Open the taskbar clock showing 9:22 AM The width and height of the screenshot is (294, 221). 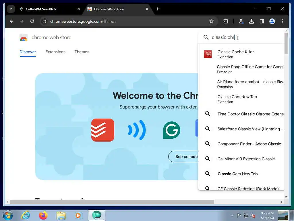[x=267, y=216]
